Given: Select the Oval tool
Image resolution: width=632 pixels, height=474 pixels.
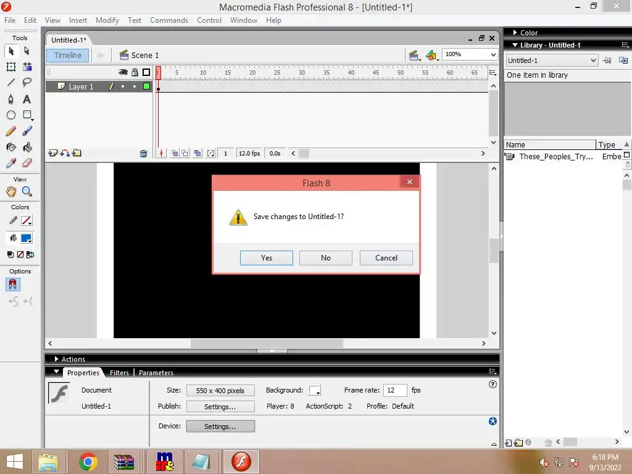Looking at the screenshot, I should 11,115.
